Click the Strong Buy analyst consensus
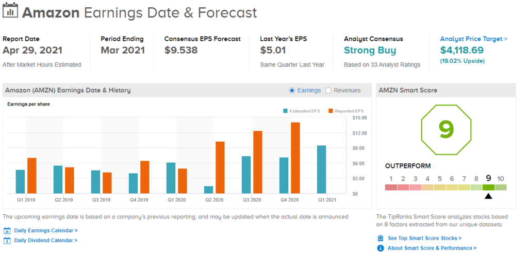528x255 pixels. pyautogui.click(x=370, y=50)
